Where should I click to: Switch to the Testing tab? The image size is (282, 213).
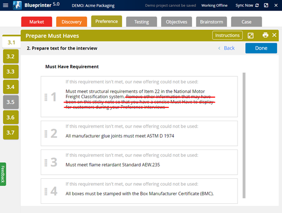click(x=142, y=22)
